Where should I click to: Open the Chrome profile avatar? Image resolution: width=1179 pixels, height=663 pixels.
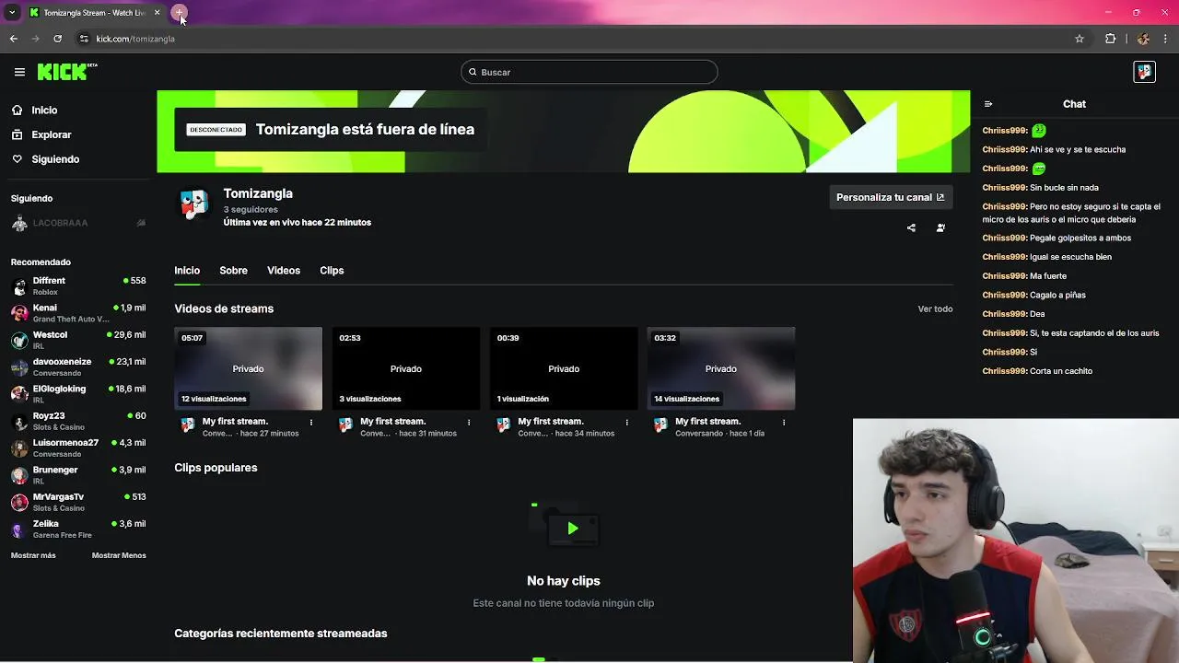pos(1143,39)
